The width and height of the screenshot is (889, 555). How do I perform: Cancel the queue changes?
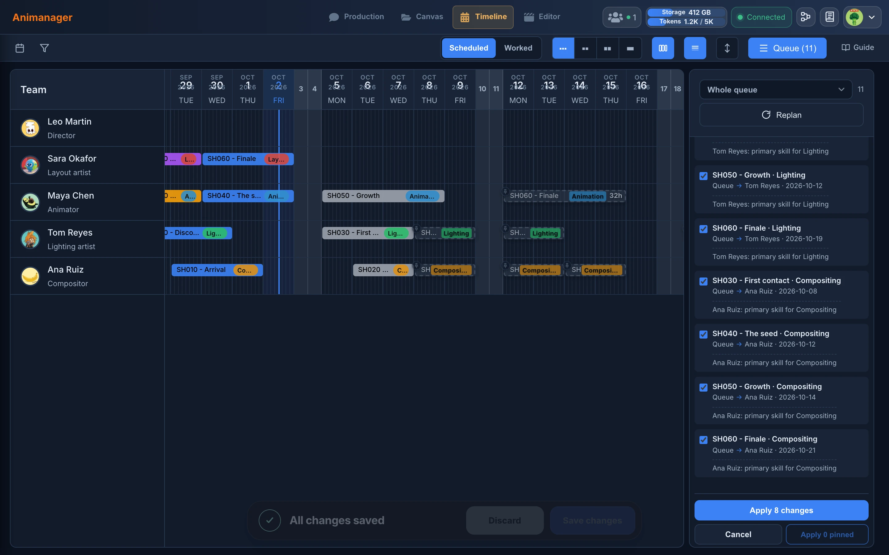(738, 534)
